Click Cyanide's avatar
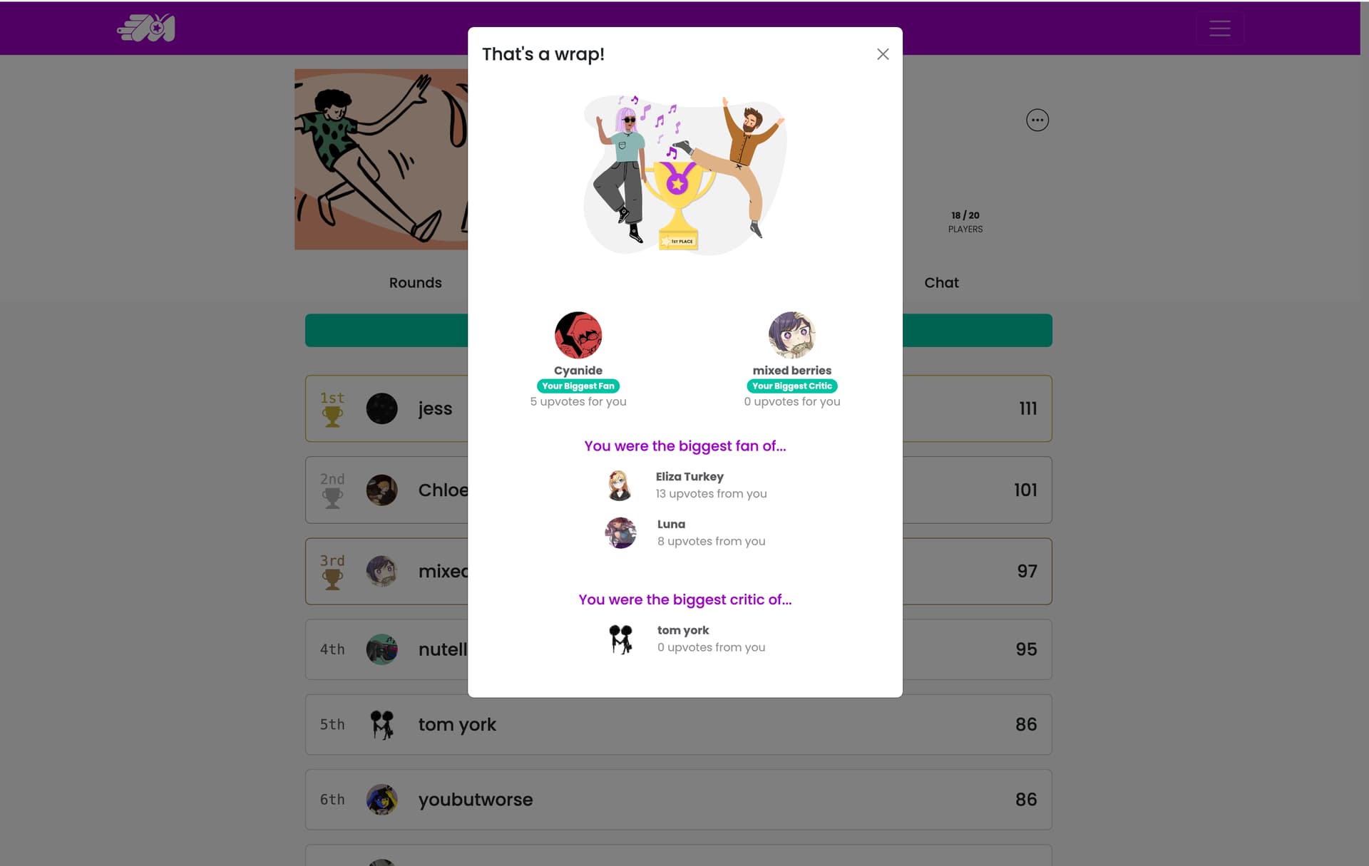The height and width of the screenshot is (866, 1369). point(578,335)
